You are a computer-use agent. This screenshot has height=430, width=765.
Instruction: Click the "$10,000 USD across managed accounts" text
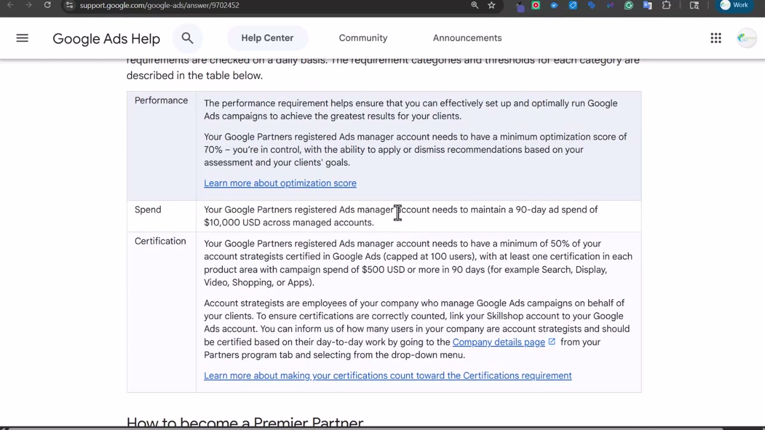(x=289, y=223)
